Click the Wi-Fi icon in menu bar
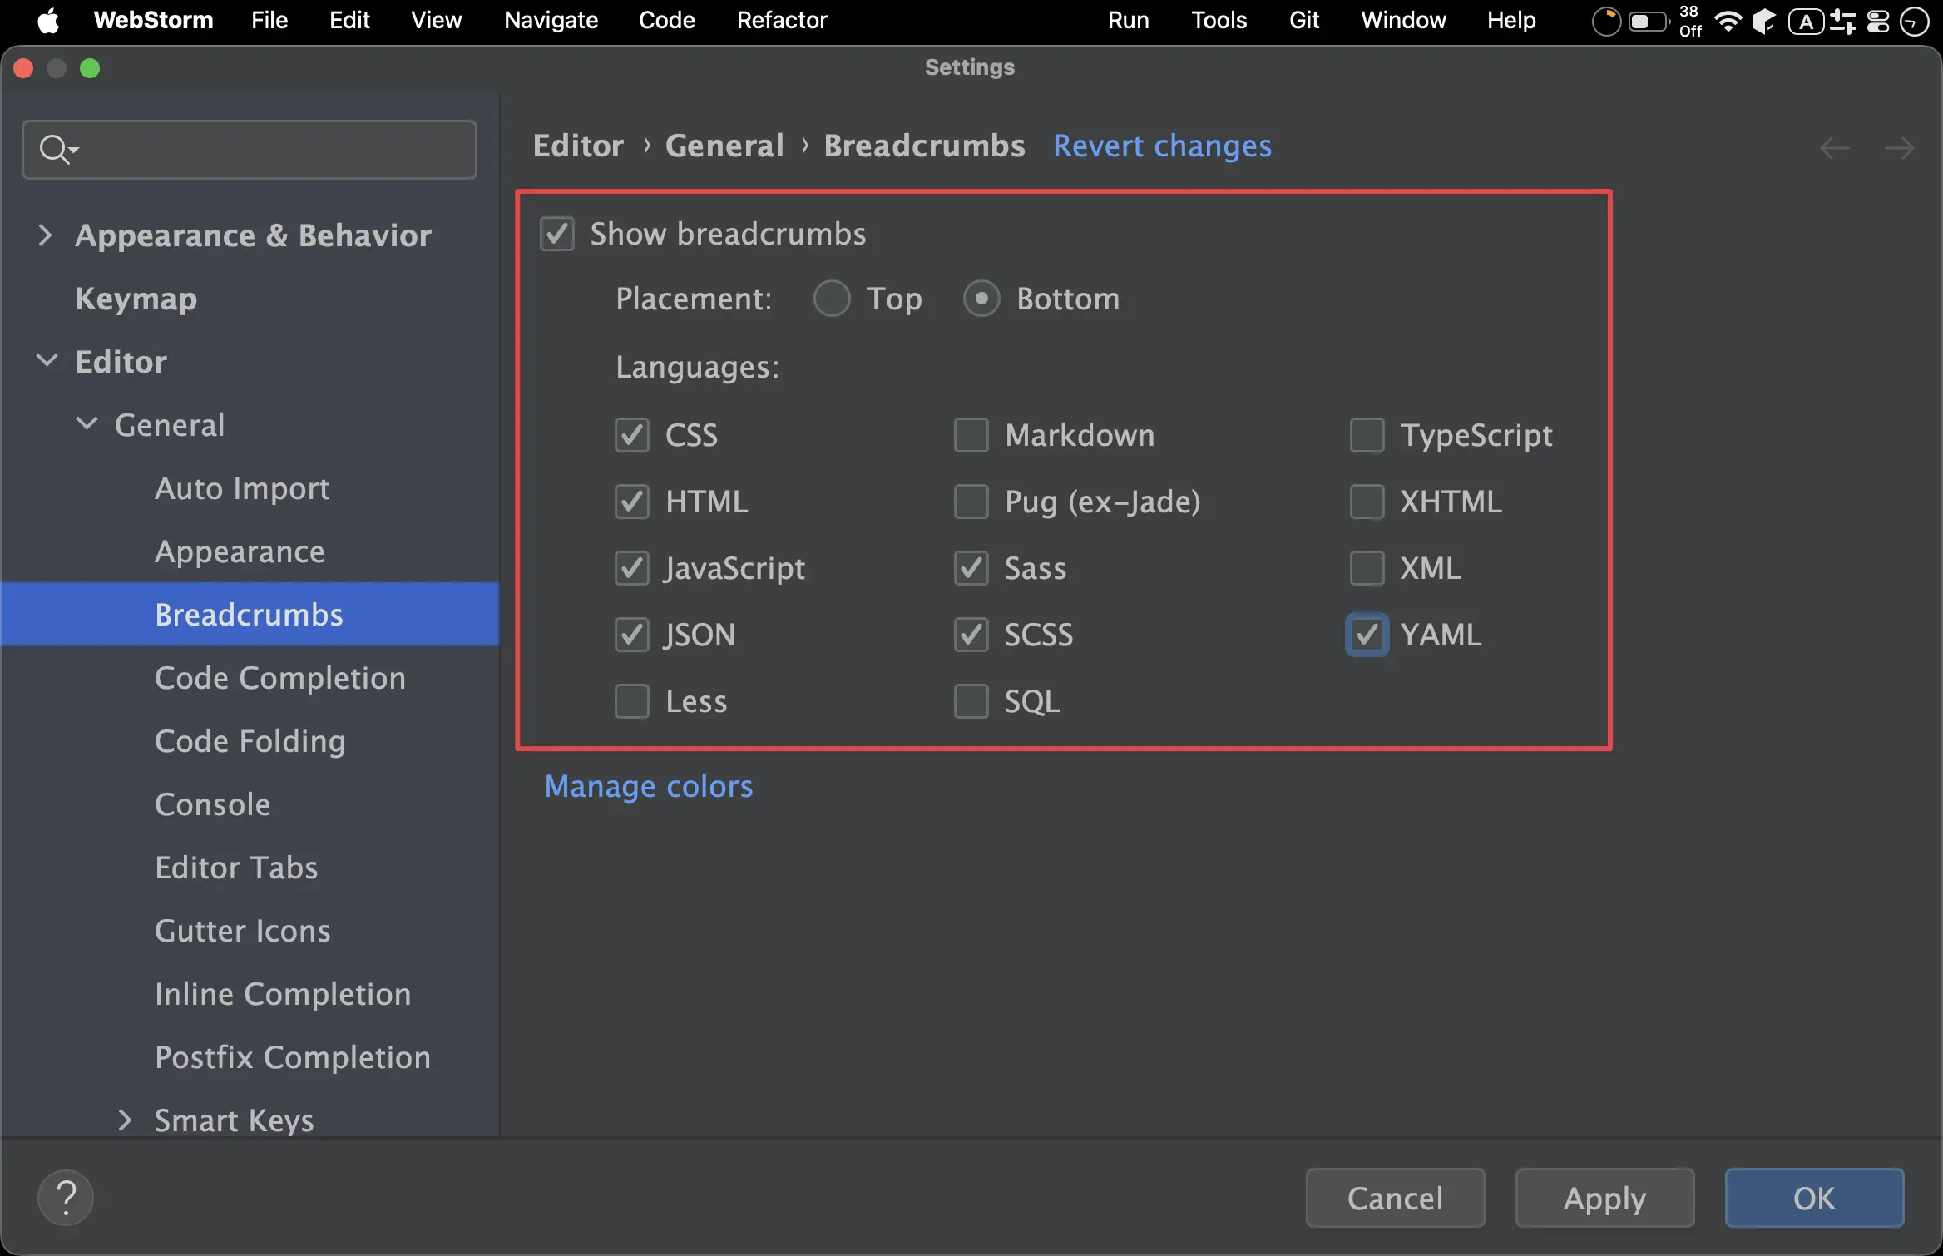This screenshot has height=1256, width=1943. click(1728, 21)
